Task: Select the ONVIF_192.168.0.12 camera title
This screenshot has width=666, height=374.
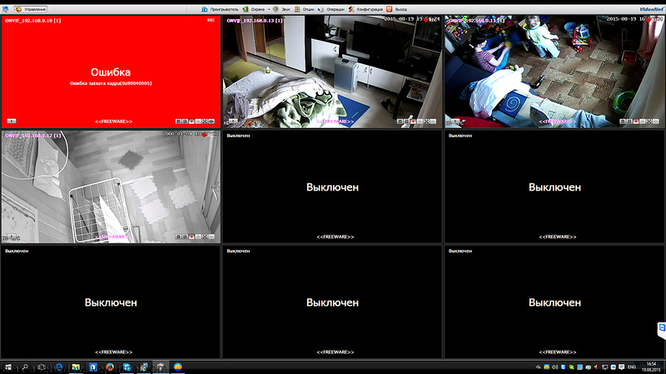Action: pos(32,135)
